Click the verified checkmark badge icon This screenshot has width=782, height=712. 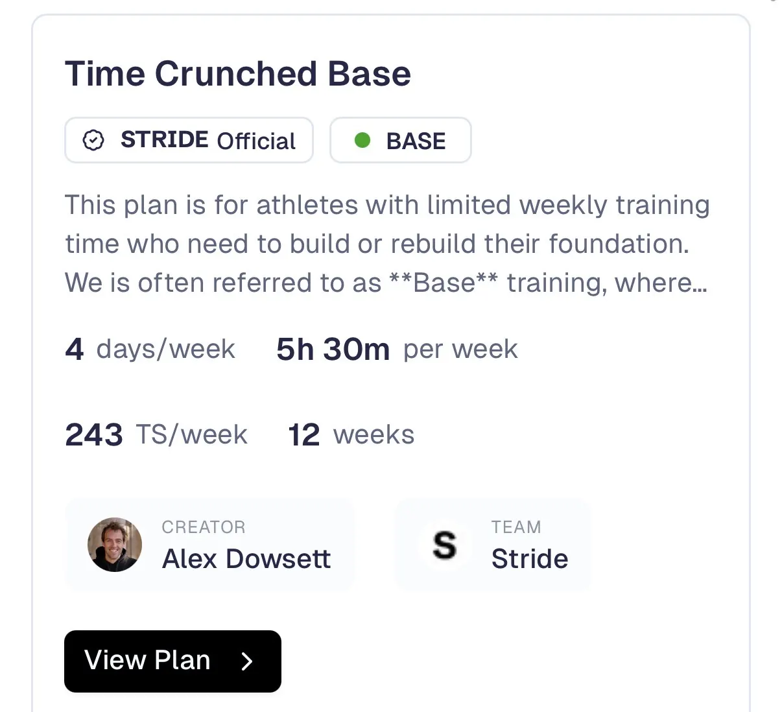[x=93, y=140]
